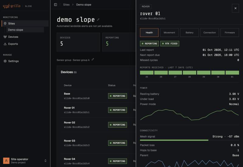The height and width of the screenshot is (167, 243).
Task: Close the rover 01 panel
Action: click(x=235, y=8)
